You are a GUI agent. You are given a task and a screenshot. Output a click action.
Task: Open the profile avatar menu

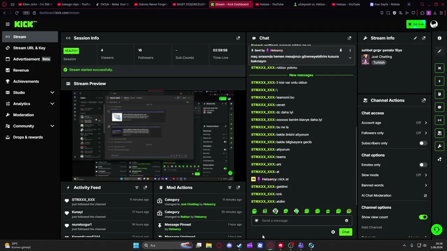pyautogui.click(x=434, y=24)
